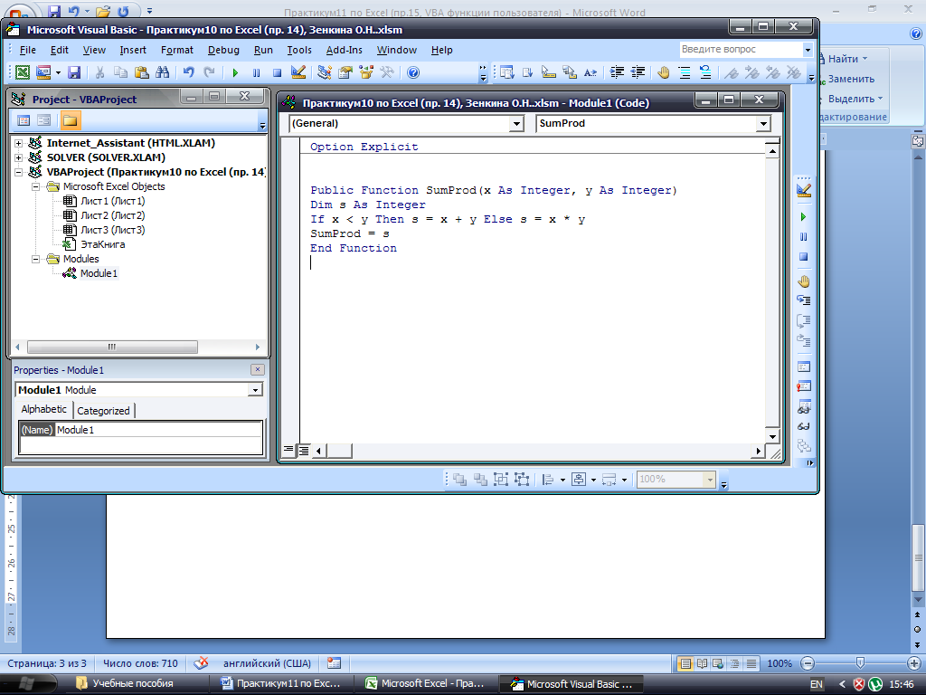The height and width of the screenshot is (695, 926).
Task: Save the workbook with the floppy icon
Action: coord(74,72)
